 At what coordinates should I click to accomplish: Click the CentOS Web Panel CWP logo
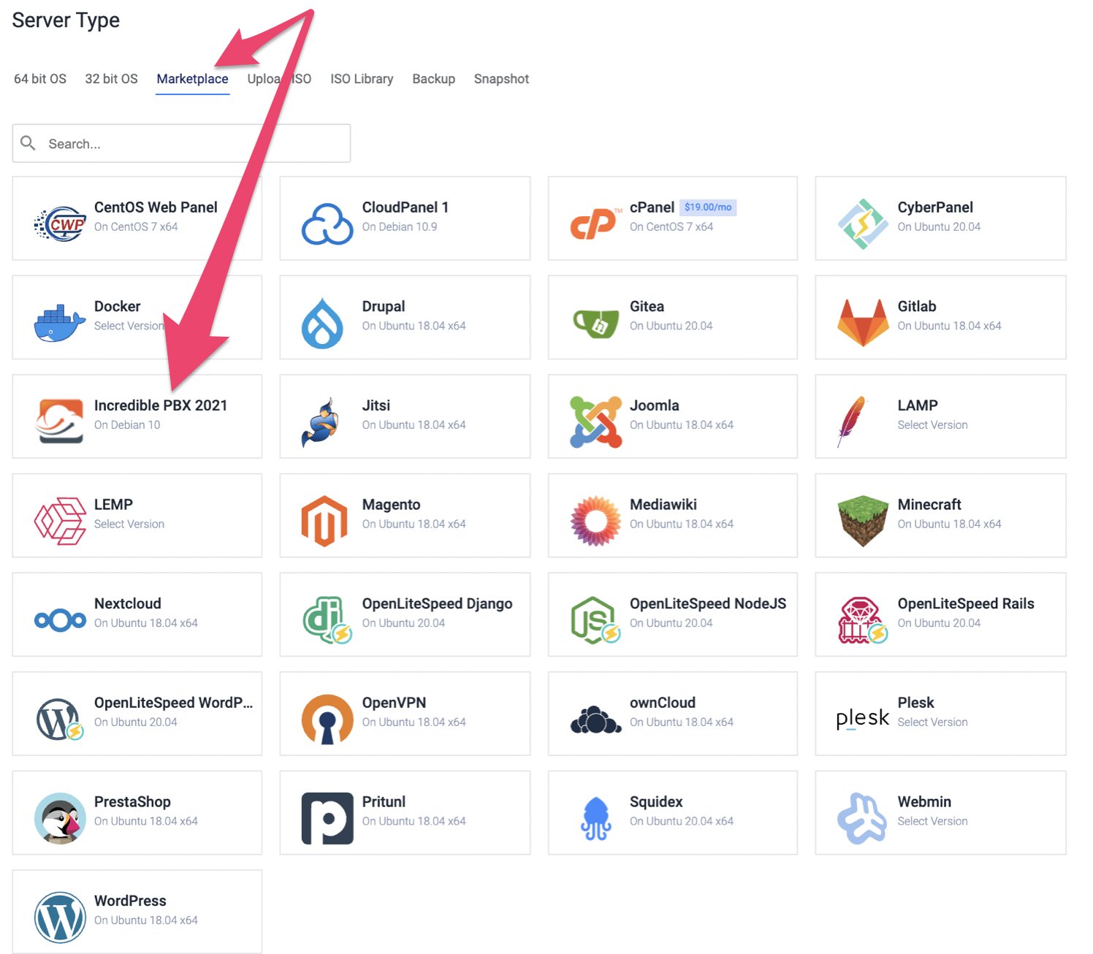coord(60,224)
